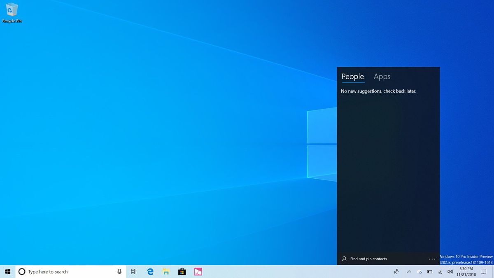Click Find and pin contacts
Viewport: 494px width, 278px height.
[368, 259]
